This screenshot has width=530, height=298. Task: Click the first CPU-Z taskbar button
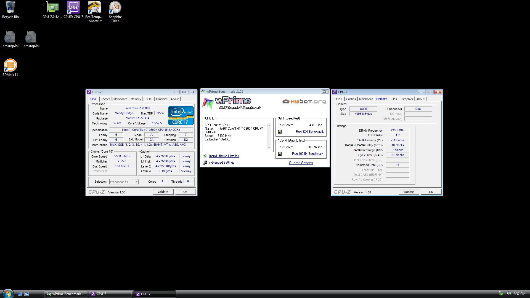pos(110,294)
